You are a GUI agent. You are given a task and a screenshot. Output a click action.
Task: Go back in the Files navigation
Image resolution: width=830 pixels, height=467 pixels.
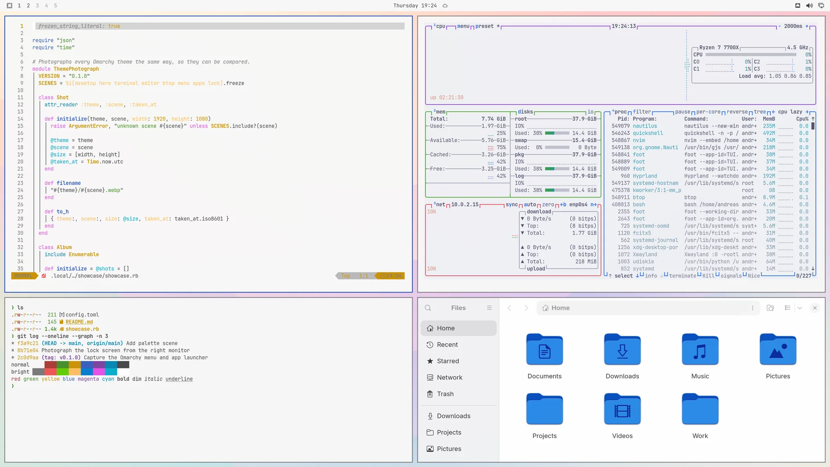tap(510, 308)
